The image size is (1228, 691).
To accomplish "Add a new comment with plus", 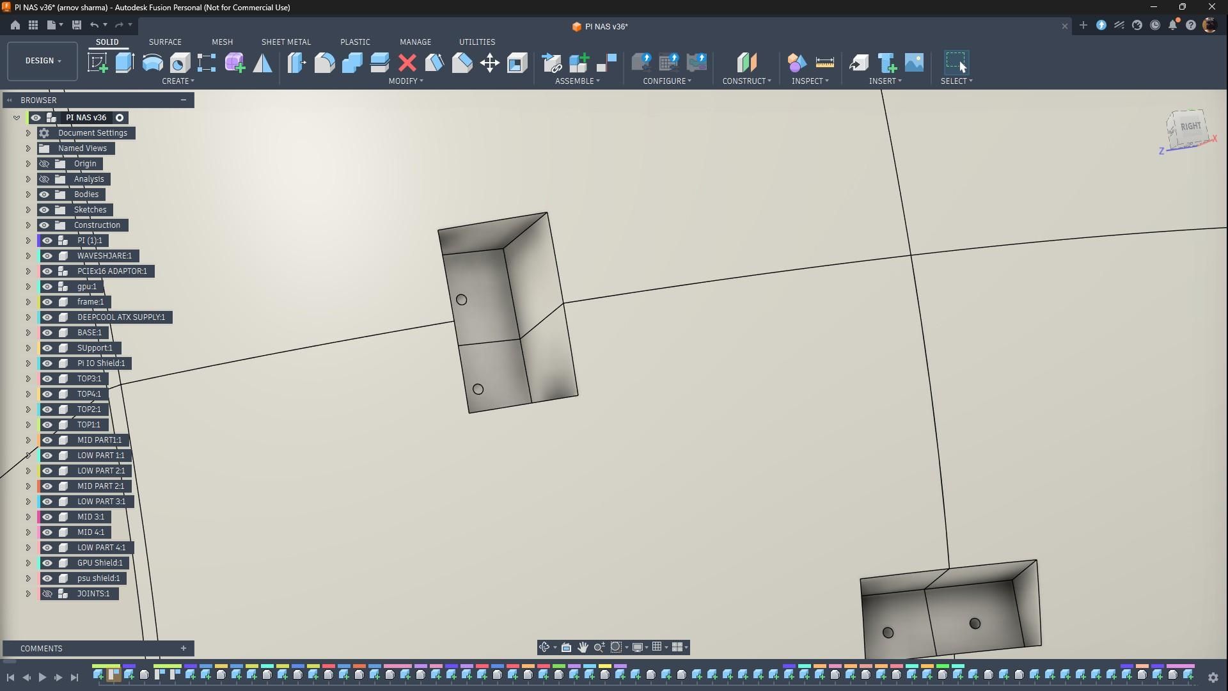I will [x=184, y=649].
